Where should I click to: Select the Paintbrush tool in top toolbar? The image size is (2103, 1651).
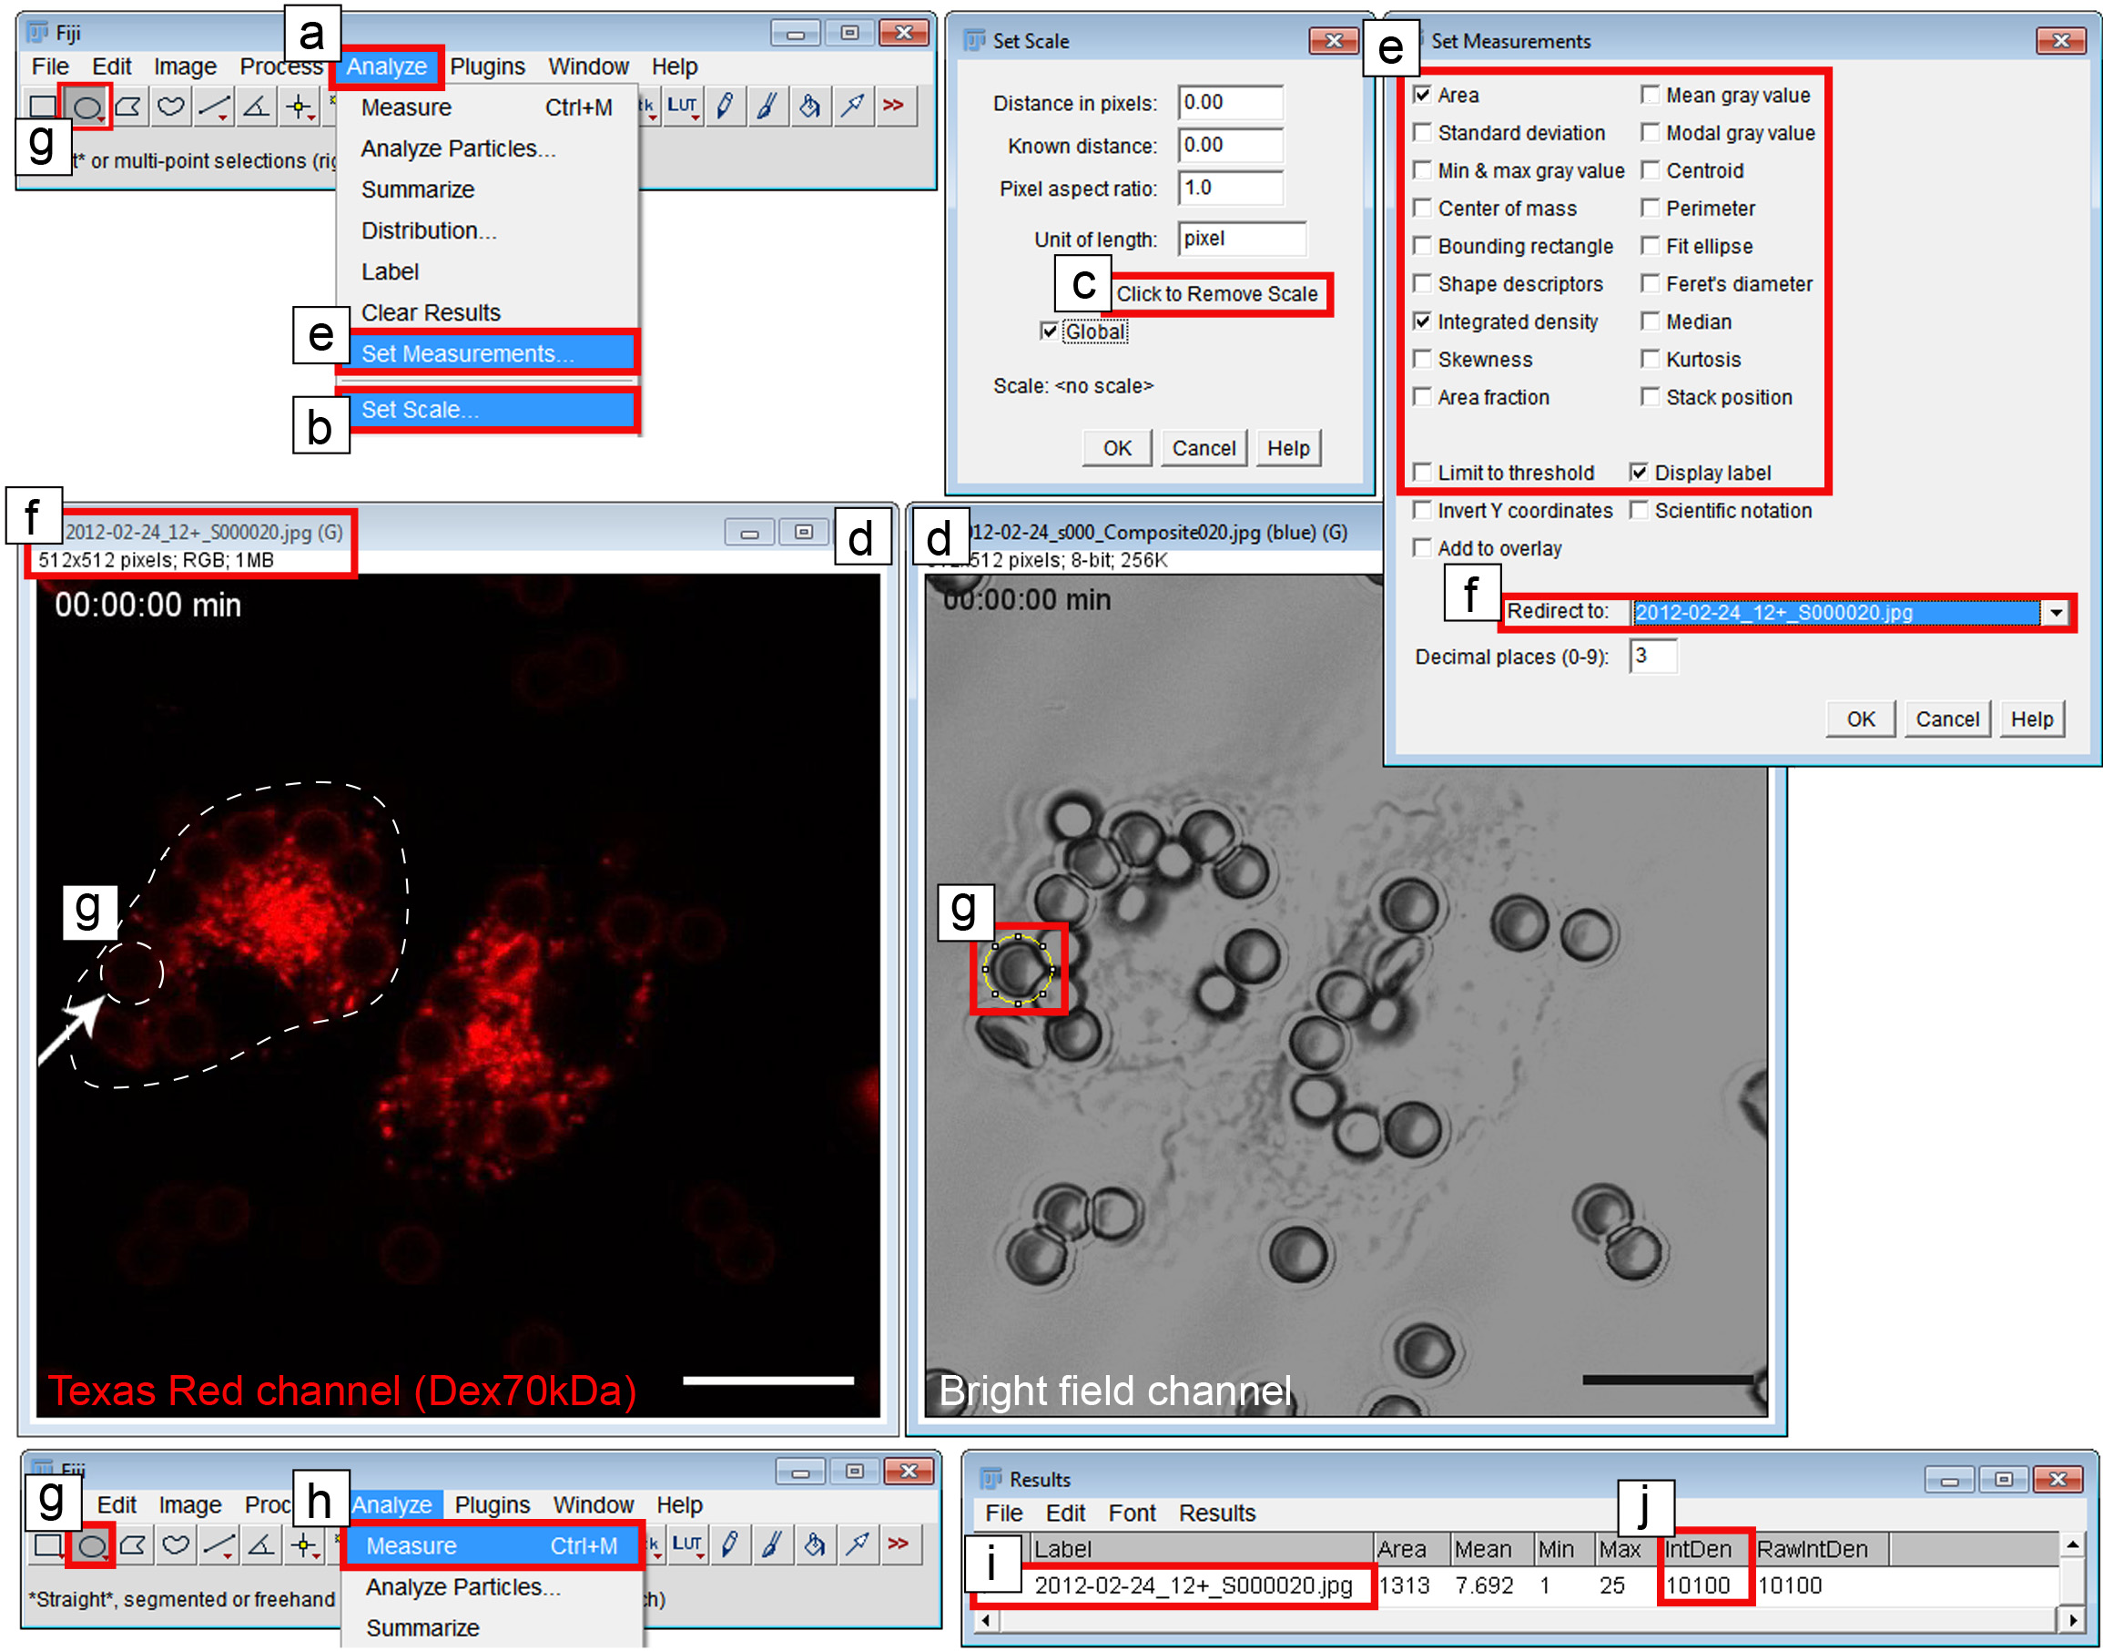click(767, 106)
